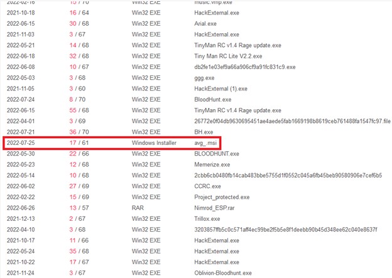The height and width of the screenshot is (278, 392).
Task: Click the 17 / 61 detection score
Action: [79, 143]
